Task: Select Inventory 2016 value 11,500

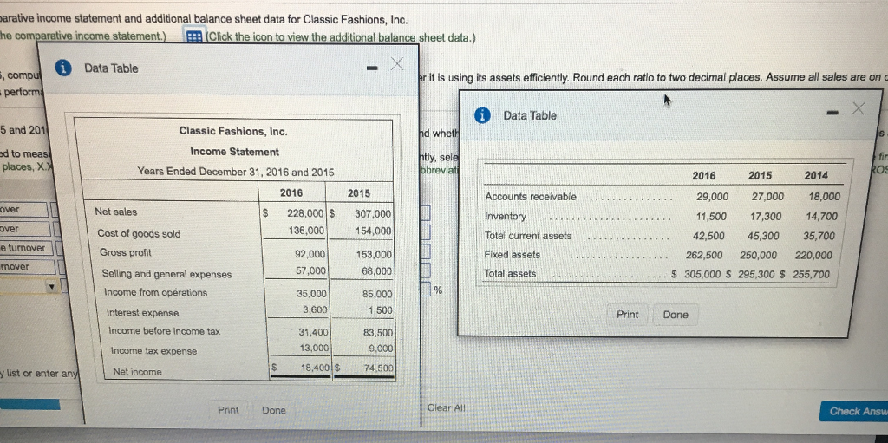Action: pyautogui.click(x=711, y=217)
